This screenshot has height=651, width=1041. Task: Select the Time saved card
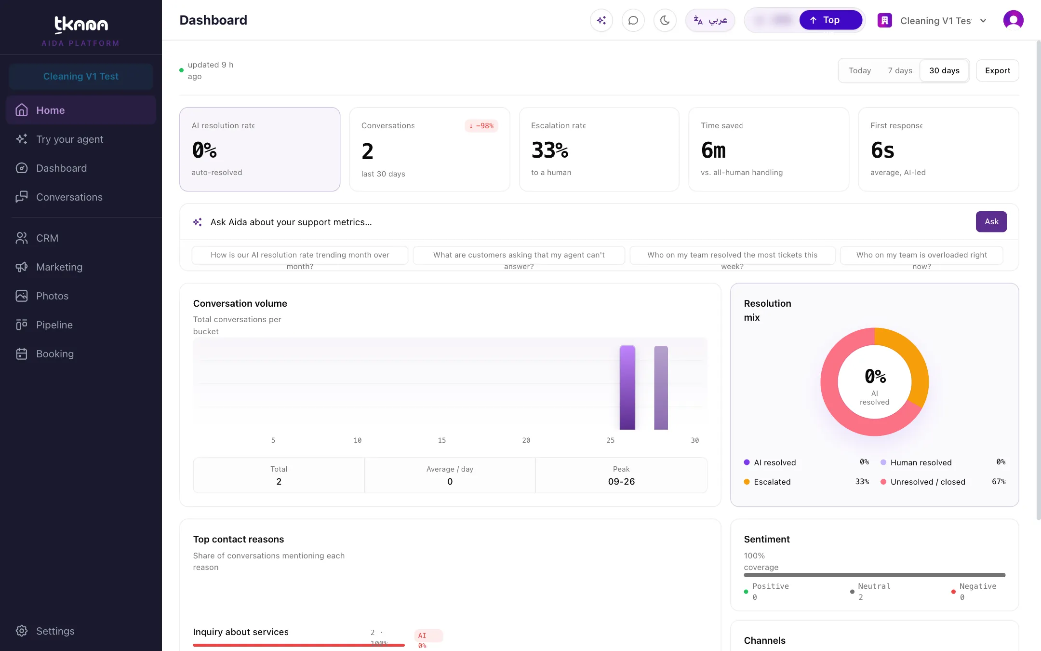pos(769,149)
